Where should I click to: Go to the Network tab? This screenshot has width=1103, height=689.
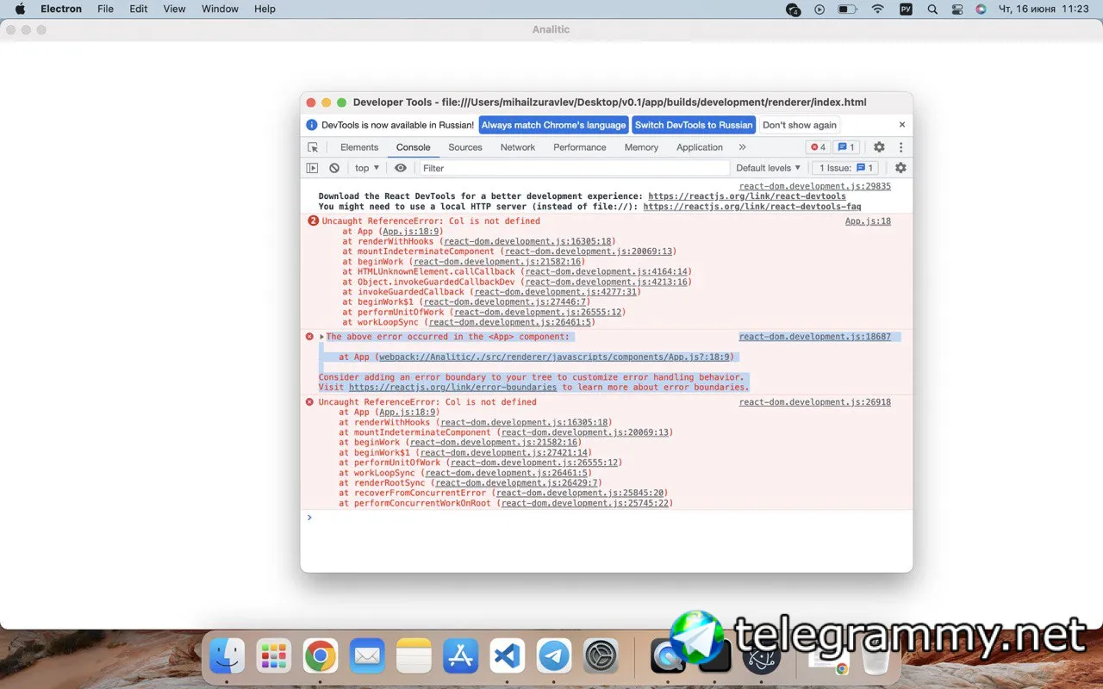click(518, 147)
